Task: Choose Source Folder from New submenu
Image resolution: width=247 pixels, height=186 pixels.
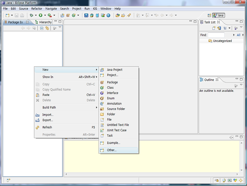Action: click(x=119, y=109)
